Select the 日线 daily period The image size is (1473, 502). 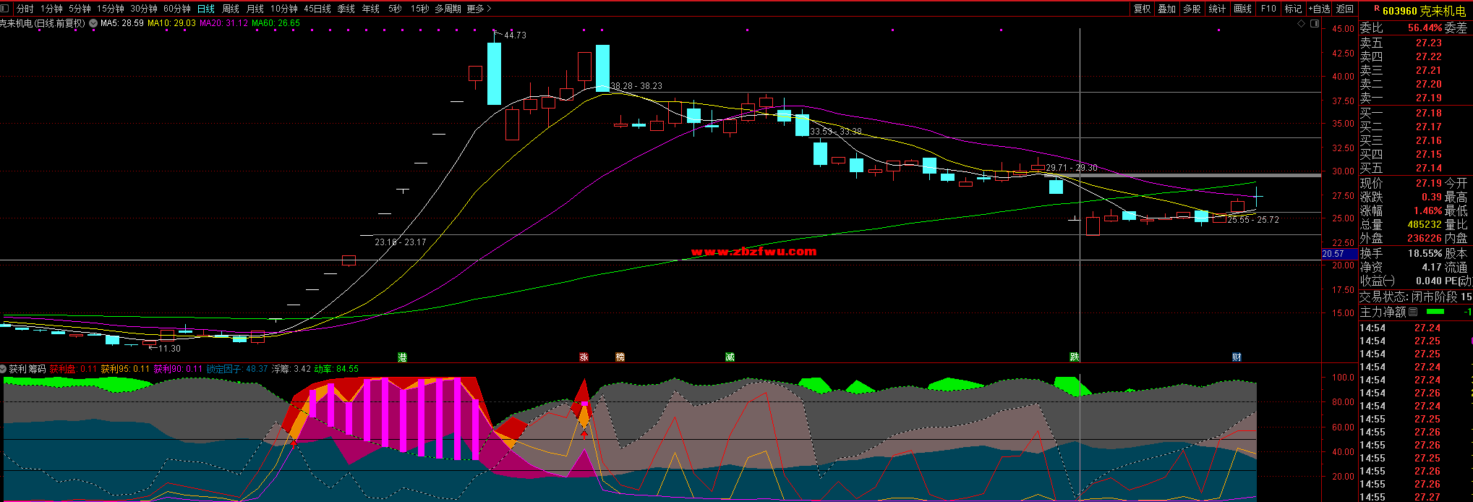[206, 9]
